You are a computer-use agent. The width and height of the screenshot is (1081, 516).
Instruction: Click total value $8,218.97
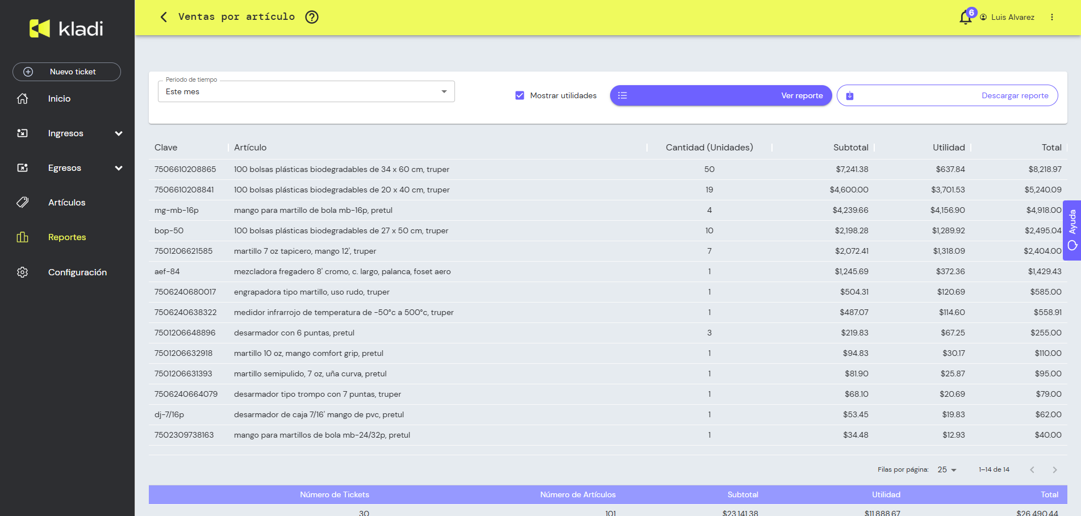pos(1045,169)
